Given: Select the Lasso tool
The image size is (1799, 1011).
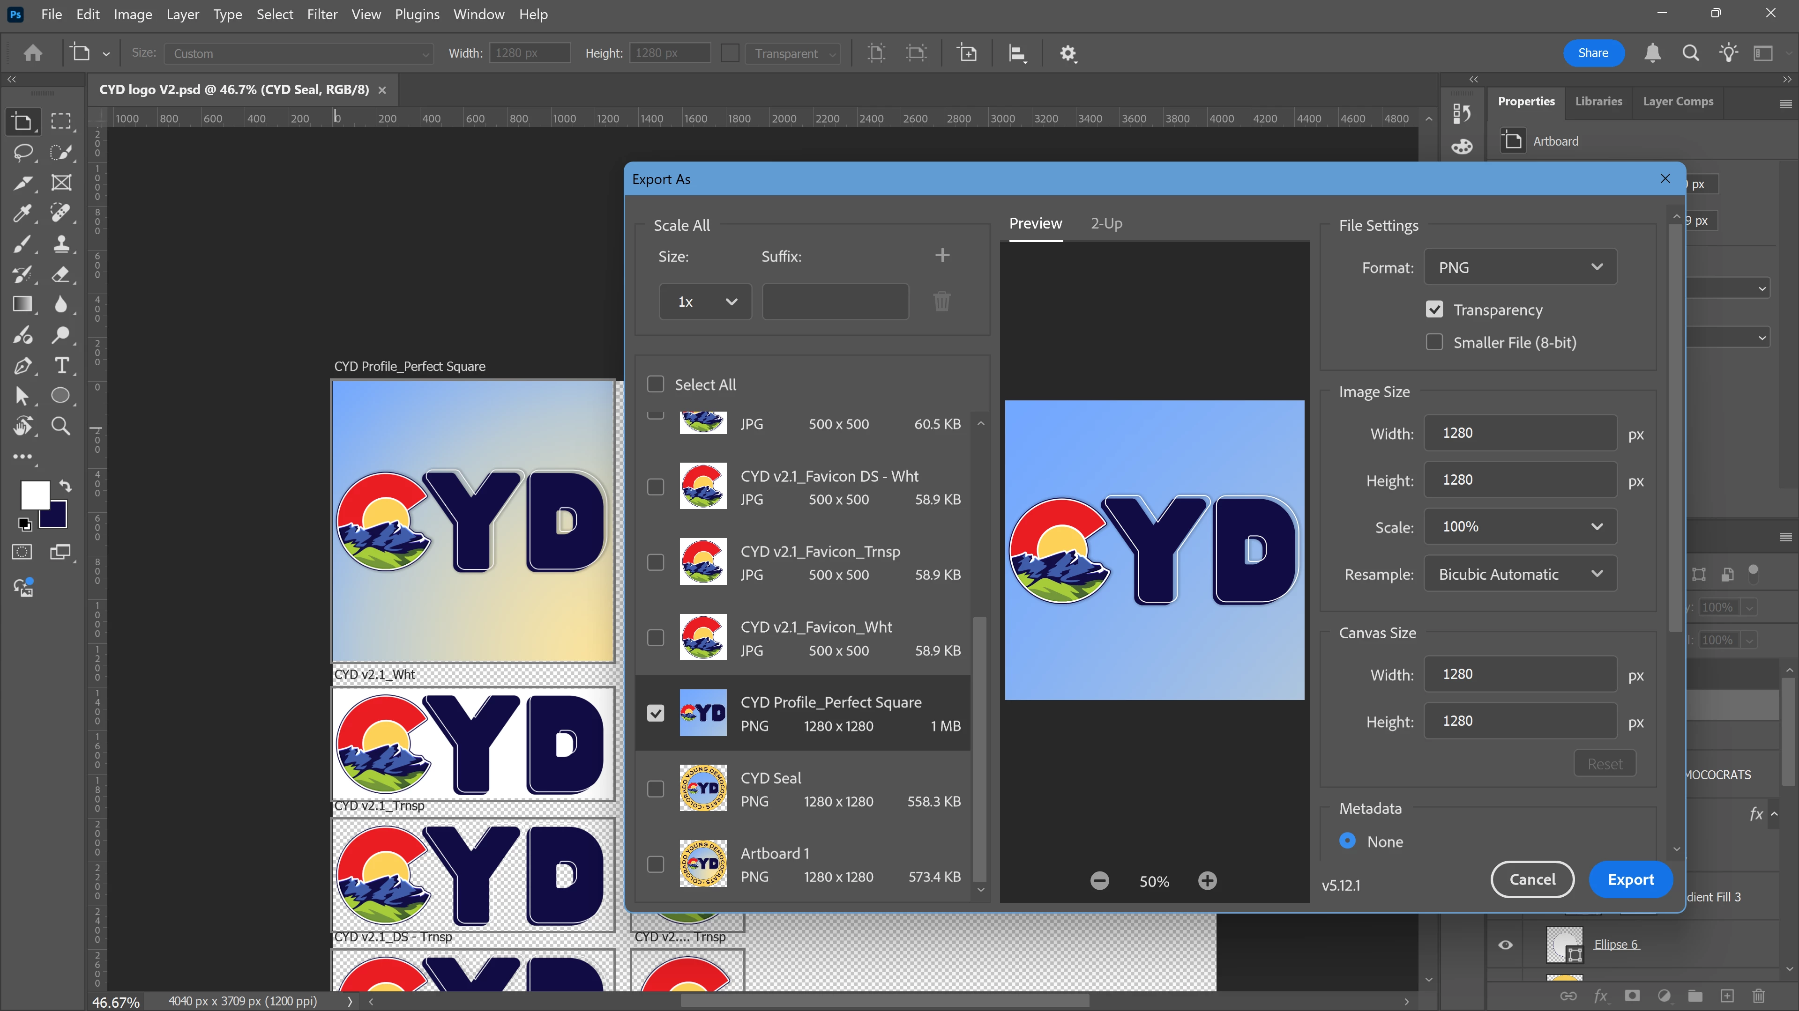Looking at the screenshot, I should click(22, 152).
